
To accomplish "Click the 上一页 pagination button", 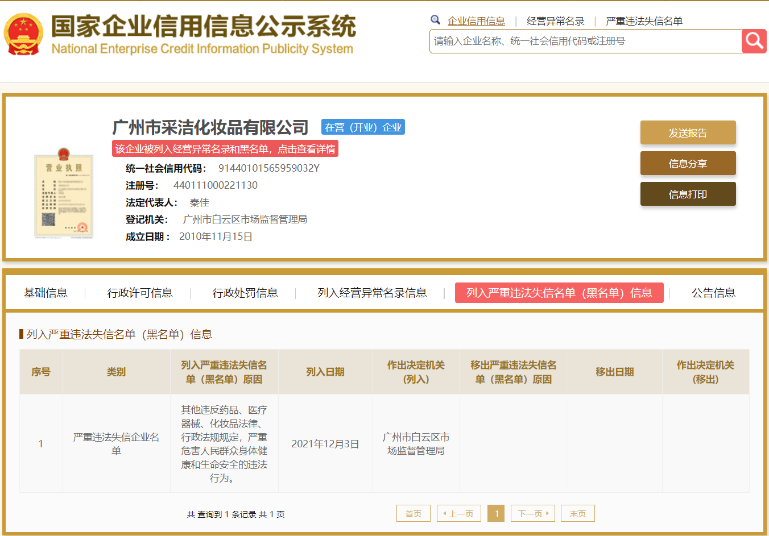I will (x=459, y=513).
